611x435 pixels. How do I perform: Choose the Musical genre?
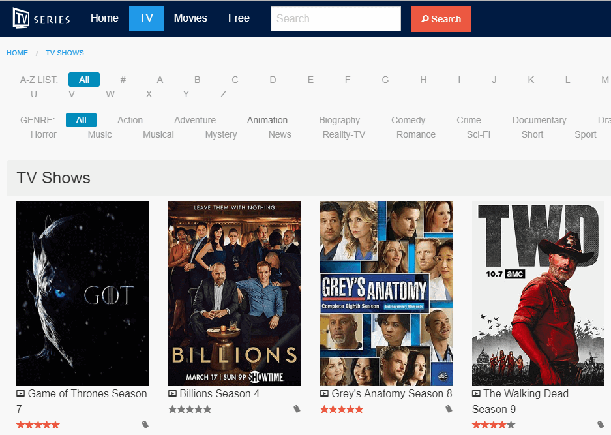click(158, 134)
